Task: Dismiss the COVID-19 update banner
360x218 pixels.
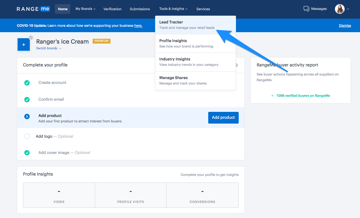Action: point(345,26)
